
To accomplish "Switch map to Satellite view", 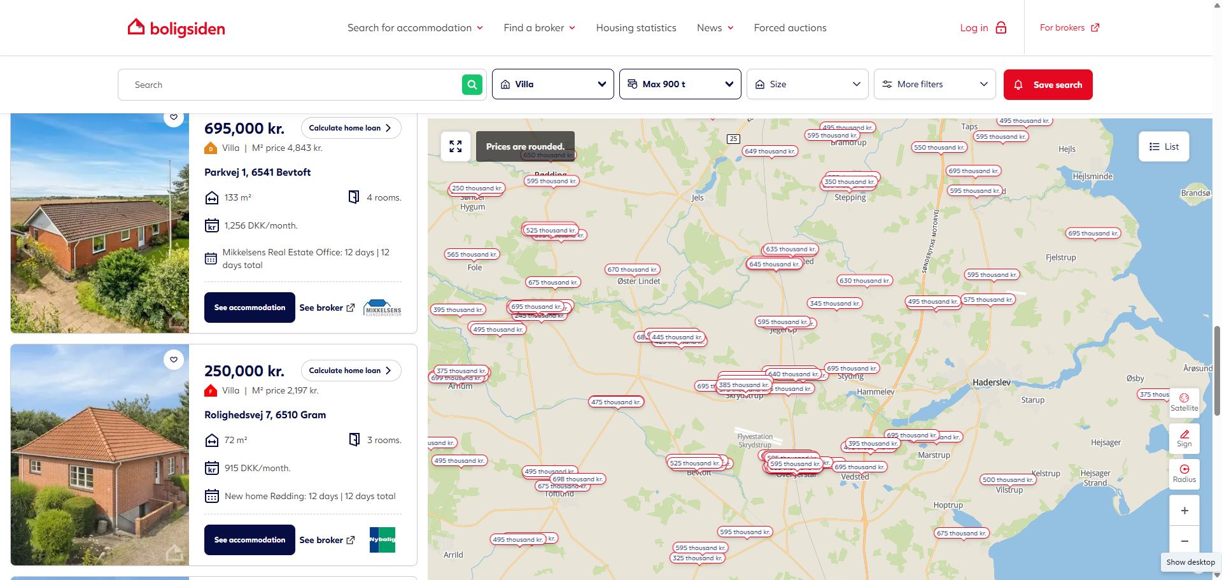I will coord(1184,402).
